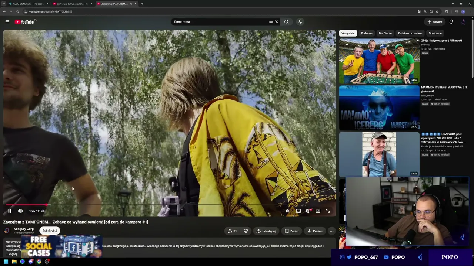Screen dimensions: 474x266
Task: Dislike the video with thumbs down
Action: tap(246, 231)
